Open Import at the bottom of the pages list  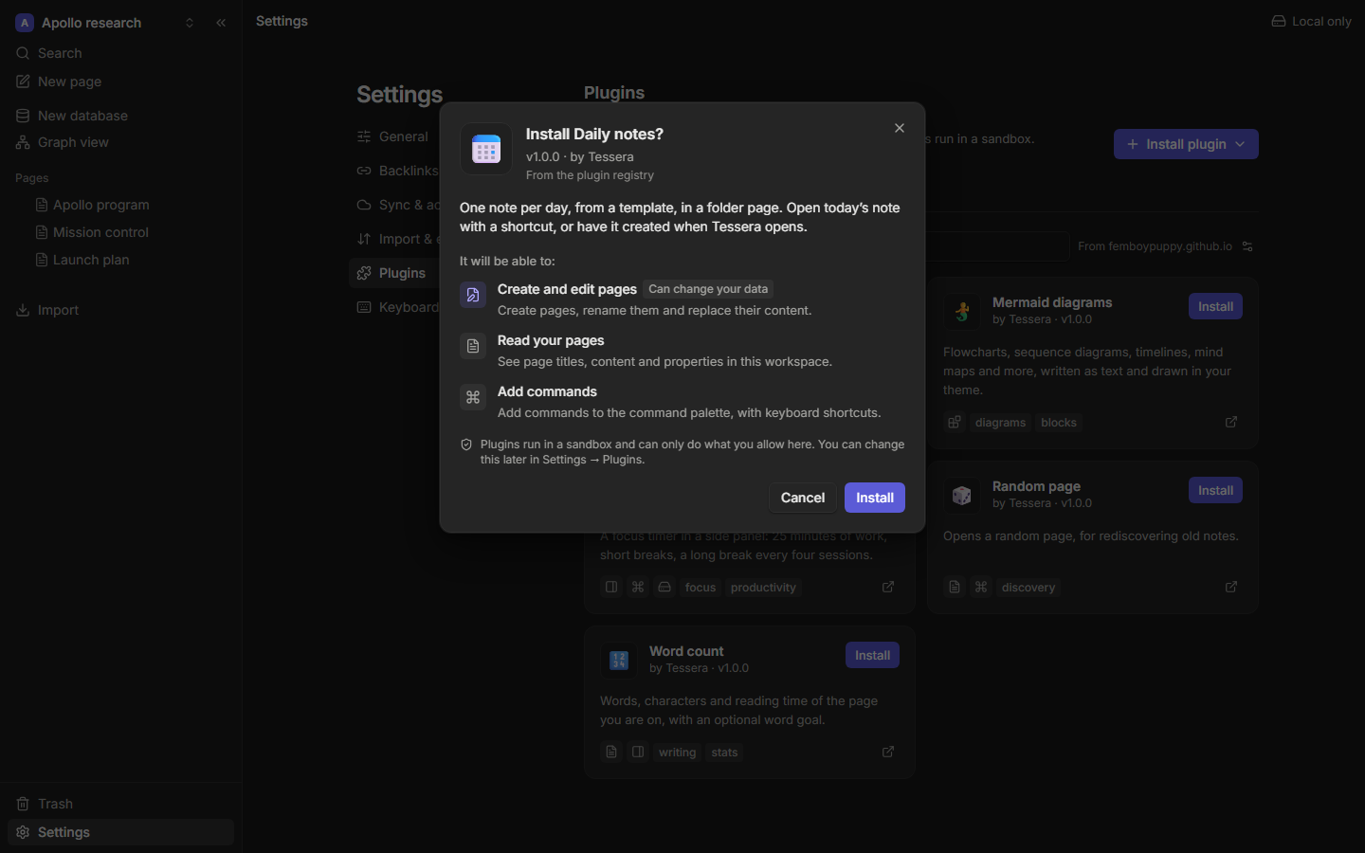click(x=120, y=310)
